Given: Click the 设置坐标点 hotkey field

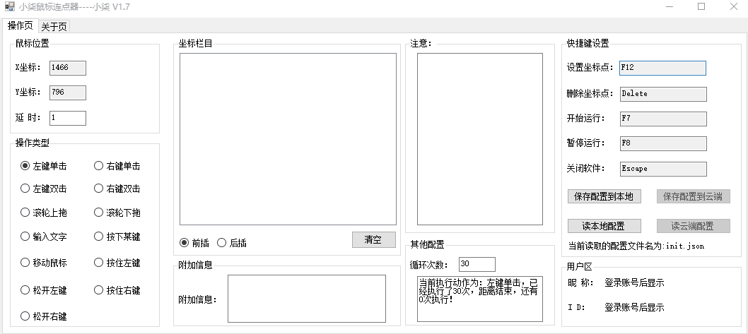Looking at the screenshot, I should tap(662, 68).
